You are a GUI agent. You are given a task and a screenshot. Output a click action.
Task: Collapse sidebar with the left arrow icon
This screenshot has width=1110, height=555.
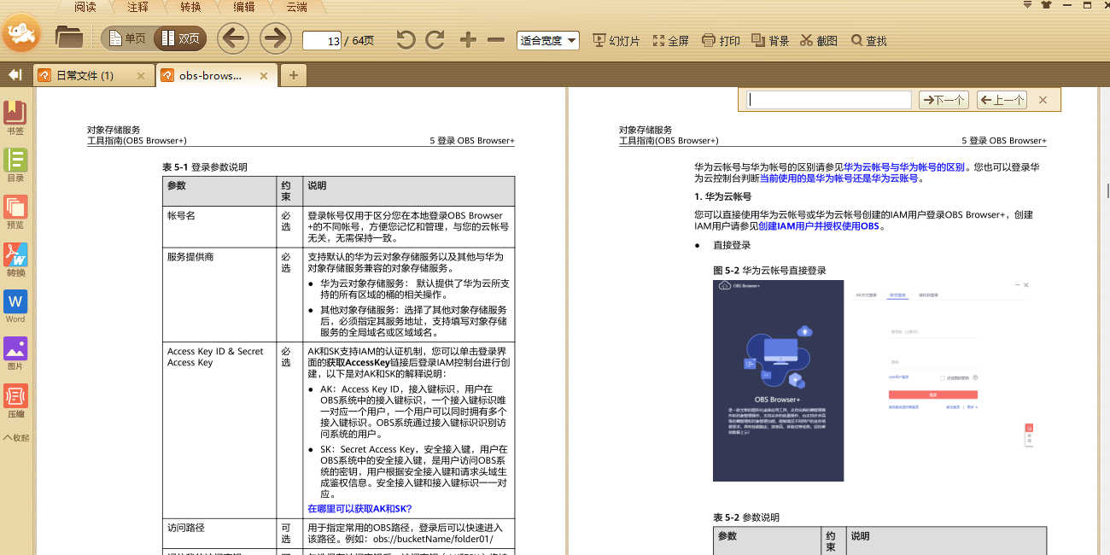point(15,75)
